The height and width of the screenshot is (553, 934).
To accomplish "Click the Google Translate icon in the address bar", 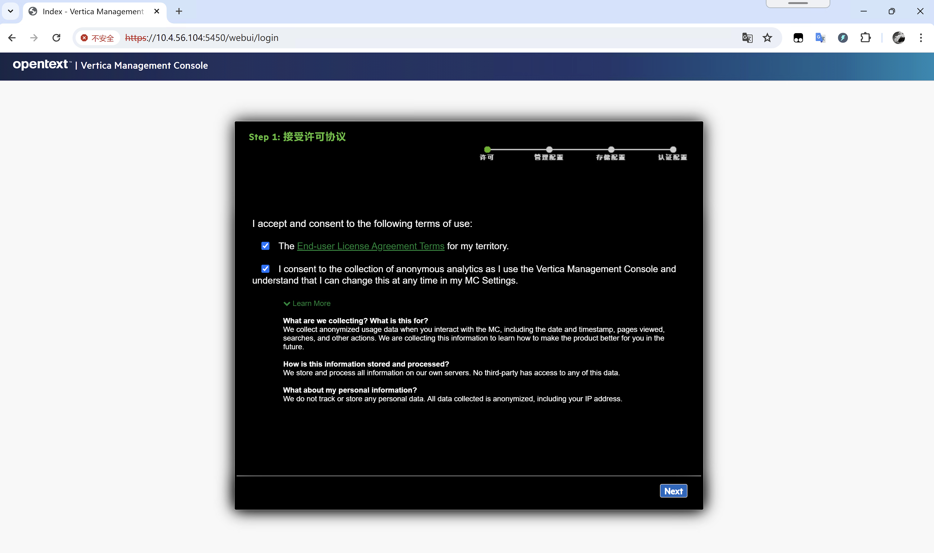I will click(x=747, y=38).
